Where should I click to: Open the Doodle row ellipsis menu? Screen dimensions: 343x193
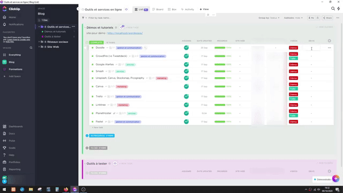[x=329, y=48]
